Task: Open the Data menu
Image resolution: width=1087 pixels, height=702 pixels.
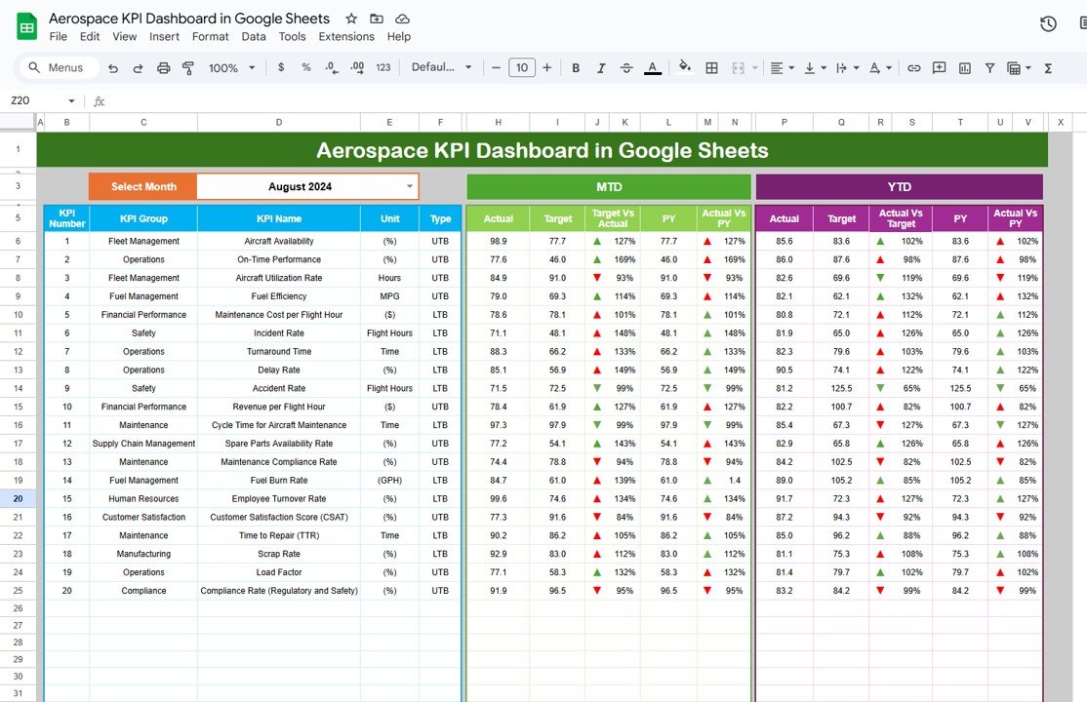Action: pos(254,37)
